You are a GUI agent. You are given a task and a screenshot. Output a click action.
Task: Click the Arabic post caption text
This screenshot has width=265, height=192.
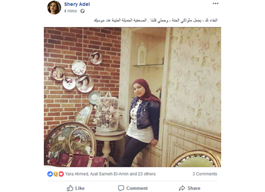156,20
